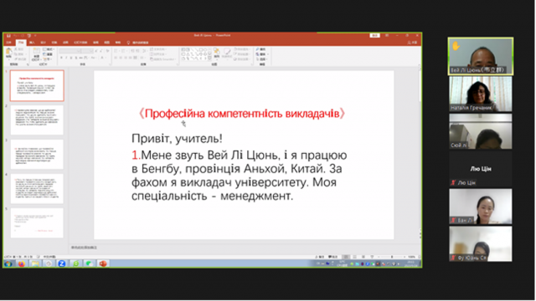
Task: Select the second slide thumbnail
Action: pos(37,120)
